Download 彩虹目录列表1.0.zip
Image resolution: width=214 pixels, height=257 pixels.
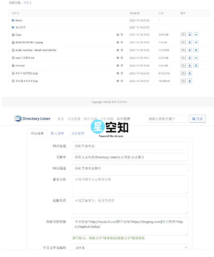[190, 81]
